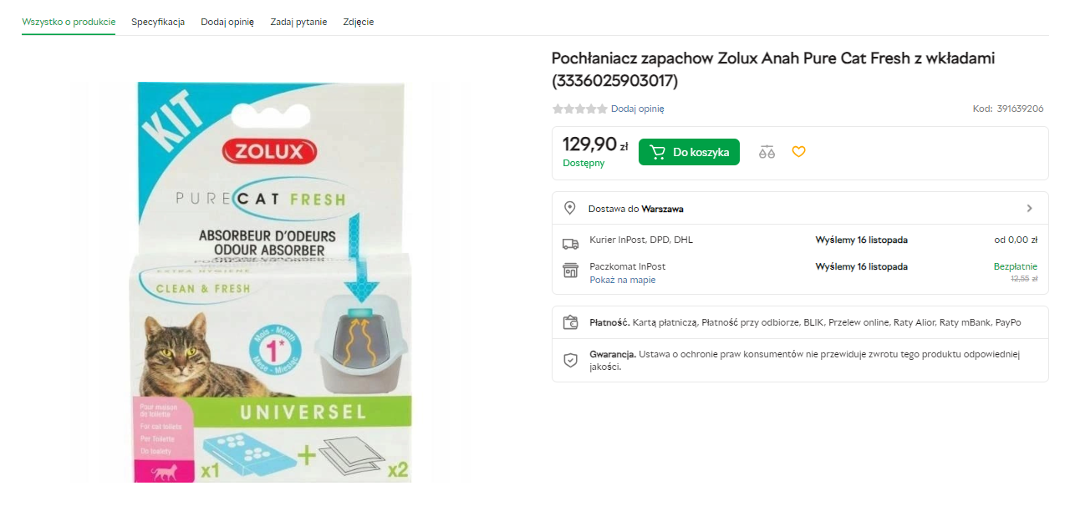Open Pokaż na mapie link

[623, 280]
